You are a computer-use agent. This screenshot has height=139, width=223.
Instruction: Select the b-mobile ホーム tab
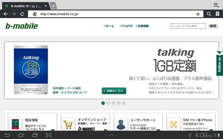point(26,6)
